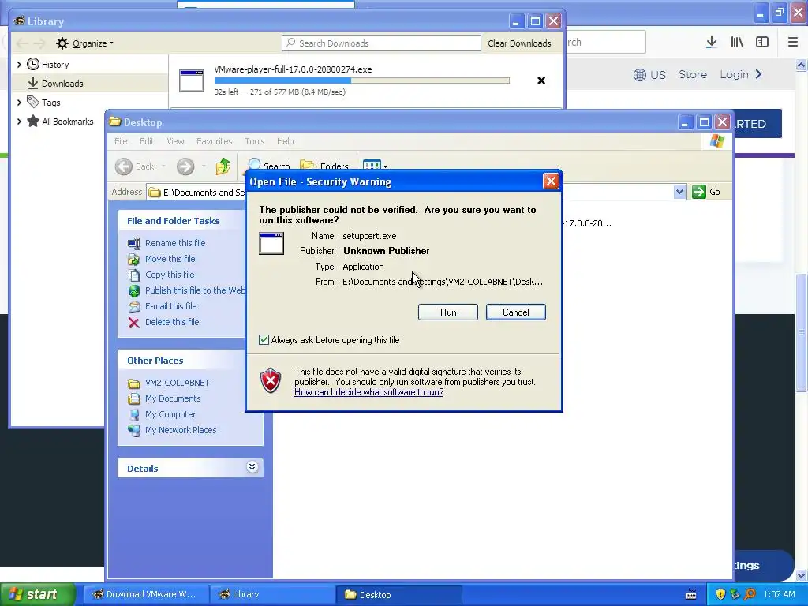Click Folders button in explorer toolbar

[324, 166]
